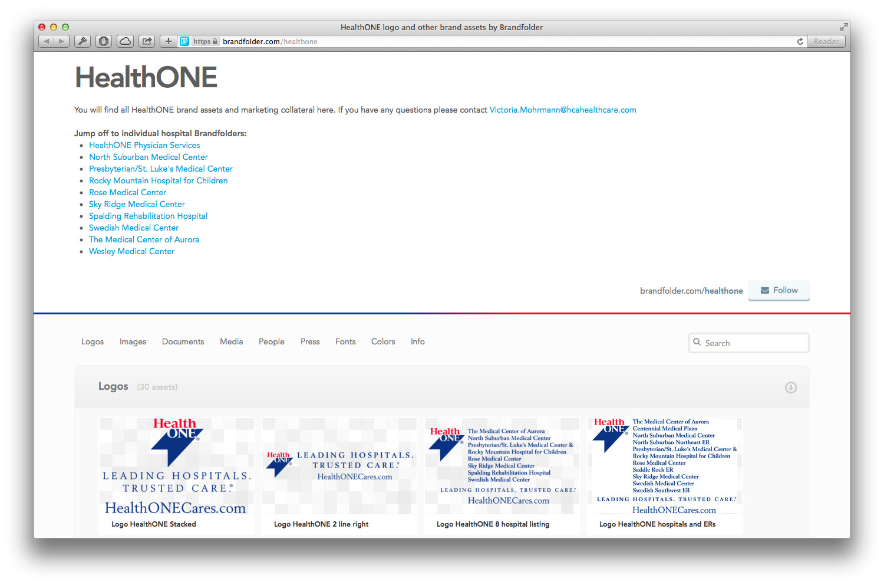Click Victoria.Mohrmann email link

tap(563, 110)
